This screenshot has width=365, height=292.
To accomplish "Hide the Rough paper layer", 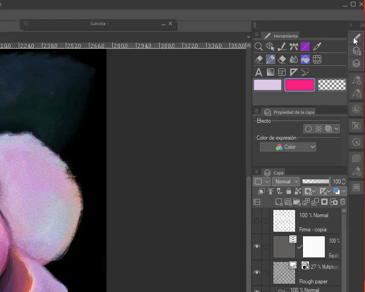I will (x=257, y=272).
